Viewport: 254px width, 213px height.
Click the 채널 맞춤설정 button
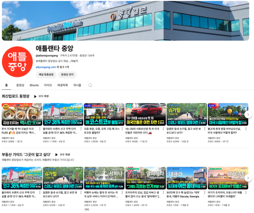pyautogui.click(x=46, y=75)
